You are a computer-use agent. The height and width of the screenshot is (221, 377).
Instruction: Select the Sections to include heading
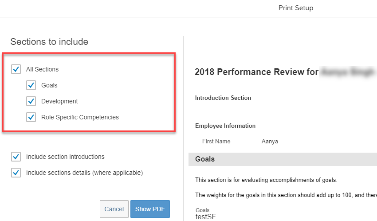[49, 42]
